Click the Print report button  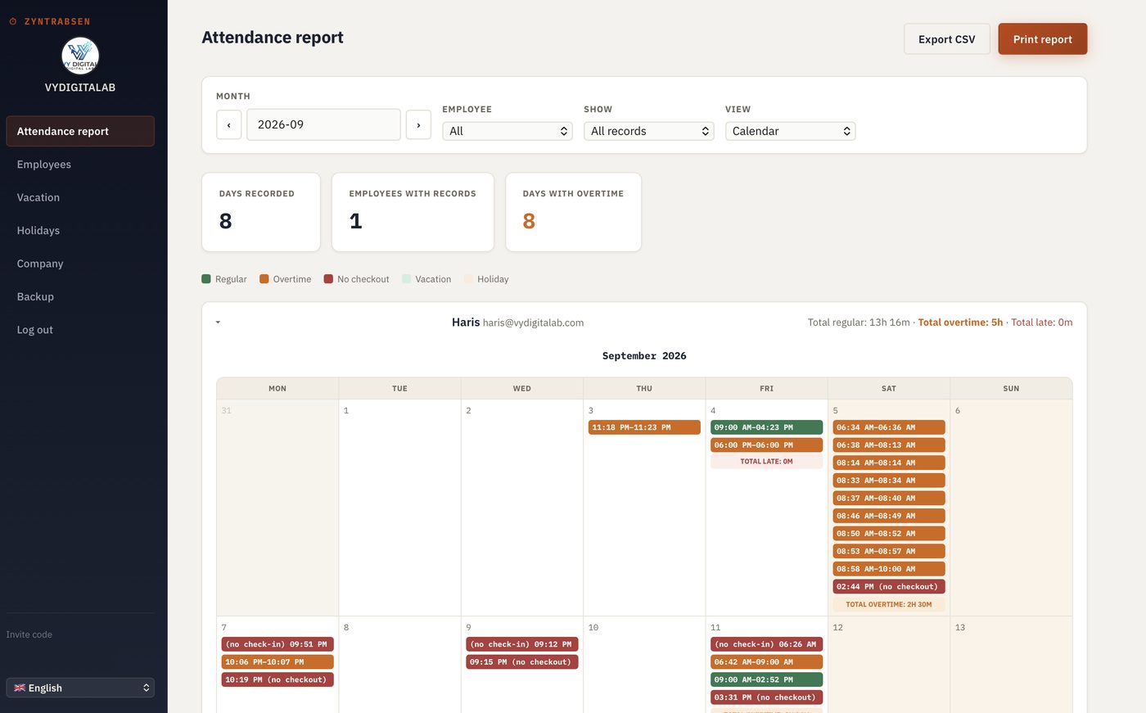[1043, 39]
